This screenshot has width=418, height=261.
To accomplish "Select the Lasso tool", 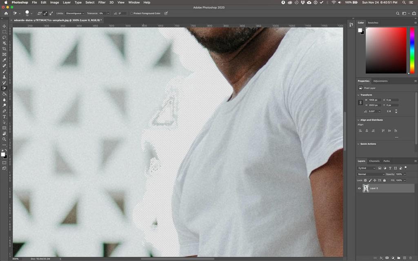I will tap(4, 37).
